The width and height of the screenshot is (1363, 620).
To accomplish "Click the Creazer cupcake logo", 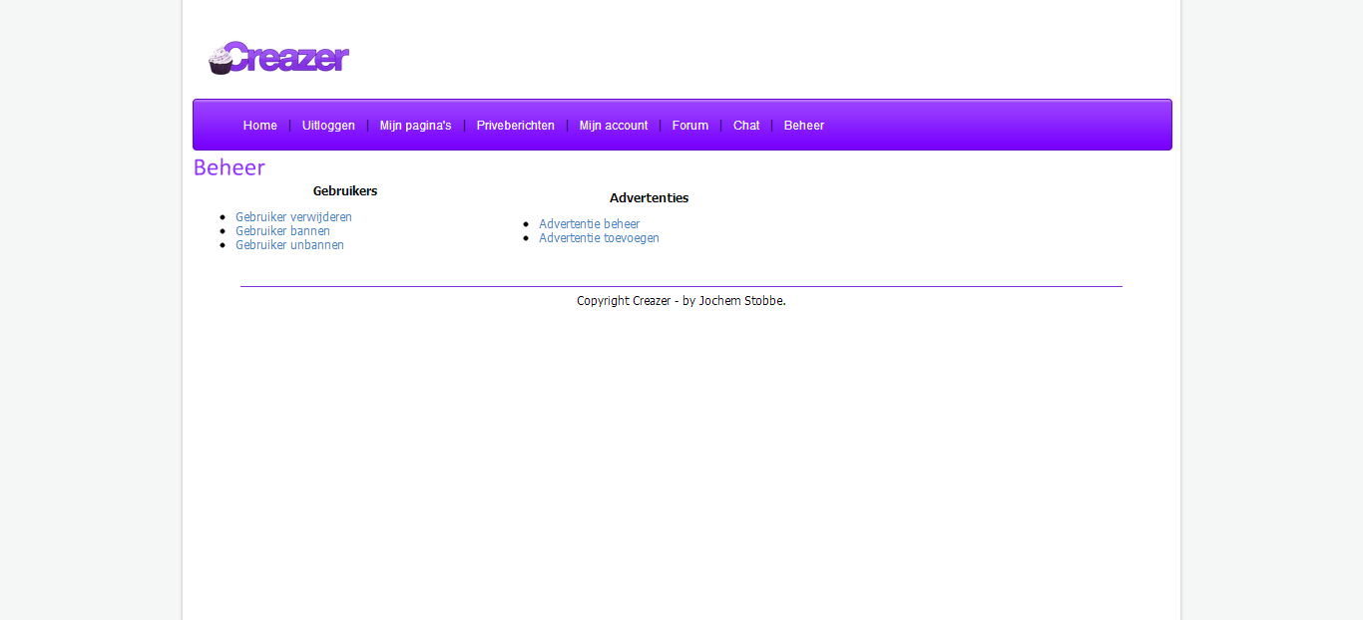I will pos(278,58).
